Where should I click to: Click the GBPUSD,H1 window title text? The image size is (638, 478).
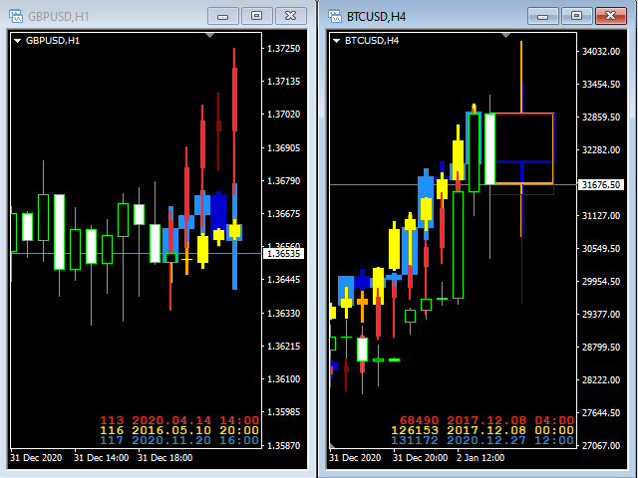tap(59, 17)
